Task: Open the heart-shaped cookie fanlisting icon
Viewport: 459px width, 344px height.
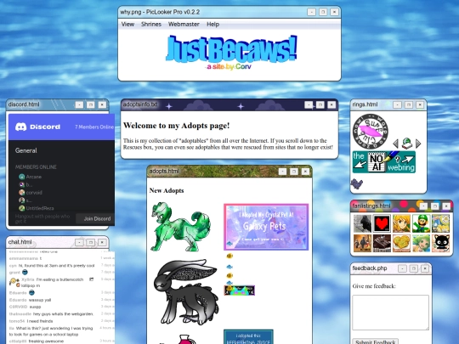Action: pyautogui.click(x=401, y=243)
